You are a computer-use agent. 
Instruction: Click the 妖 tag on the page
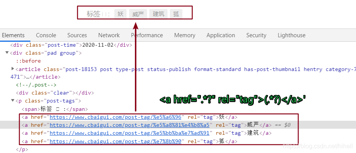[x=120, y=14]
